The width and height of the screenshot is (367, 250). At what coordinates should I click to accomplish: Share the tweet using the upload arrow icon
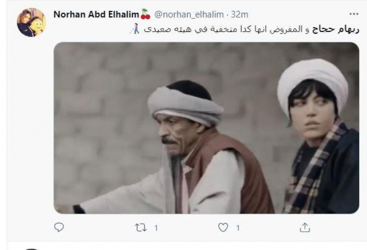[x=305, y=228]
